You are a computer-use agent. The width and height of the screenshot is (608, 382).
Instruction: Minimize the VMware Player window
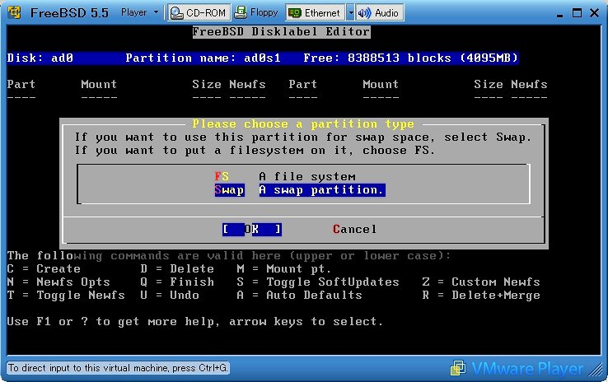pos(558,12)
